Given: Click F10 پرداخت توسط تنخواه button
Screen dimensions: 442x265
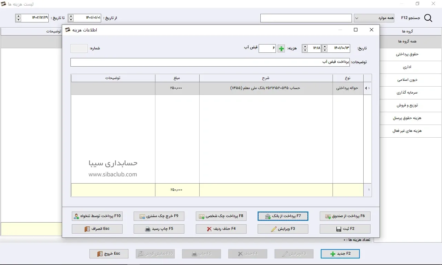Looking at the screenshot, I should point(97,216).
